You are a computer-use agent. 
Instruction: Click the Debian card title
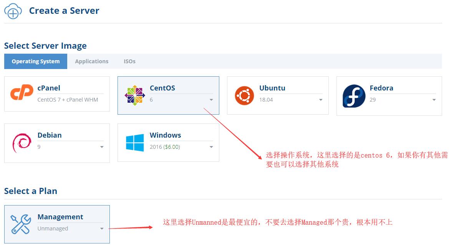pos(50,135)
